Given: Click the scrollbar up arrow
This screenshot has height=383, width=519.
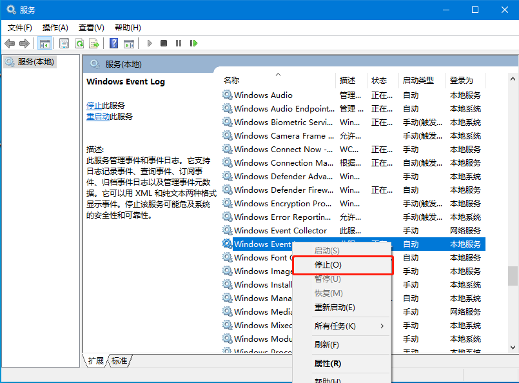Looking at the screenshot, I should click(x=513, y=79).
